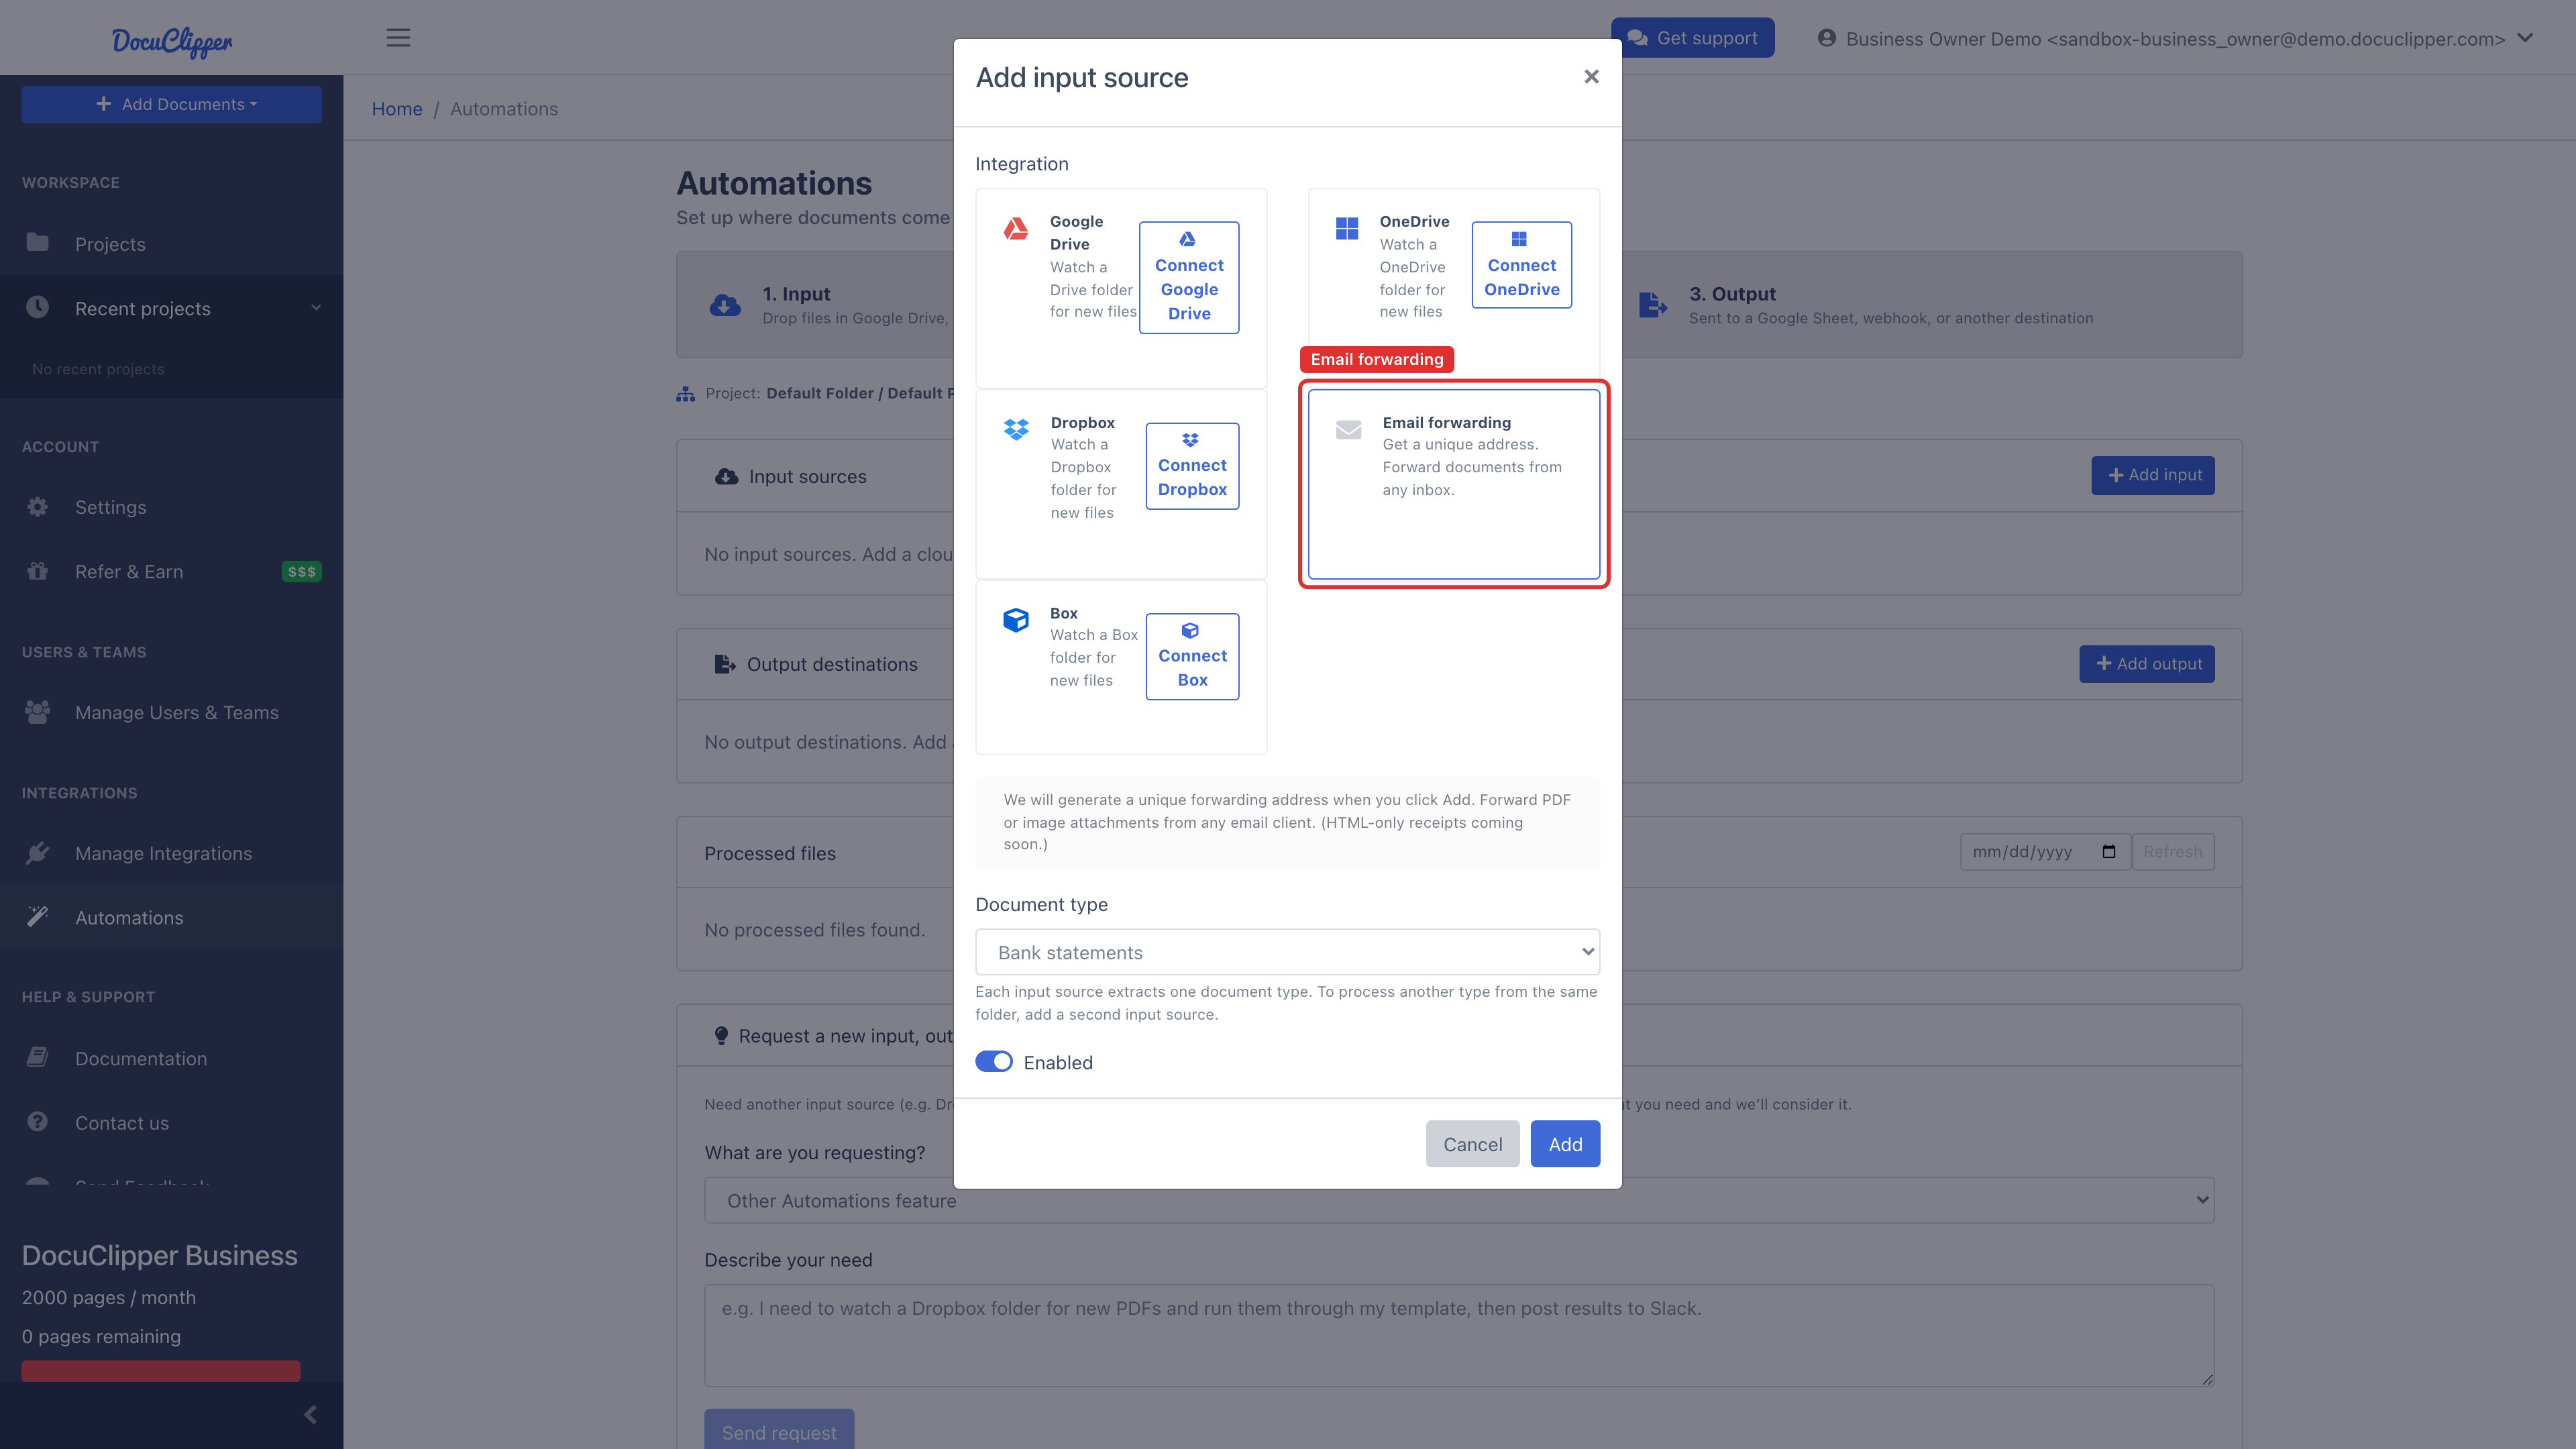Click the Input cloud upload icon

725,305
